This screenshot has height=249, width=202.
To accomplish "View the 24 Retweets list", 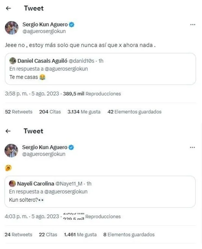I will (18, 234).
